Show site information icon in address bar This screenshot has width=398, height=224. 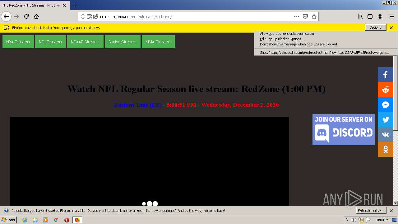[x=83, y=16]
